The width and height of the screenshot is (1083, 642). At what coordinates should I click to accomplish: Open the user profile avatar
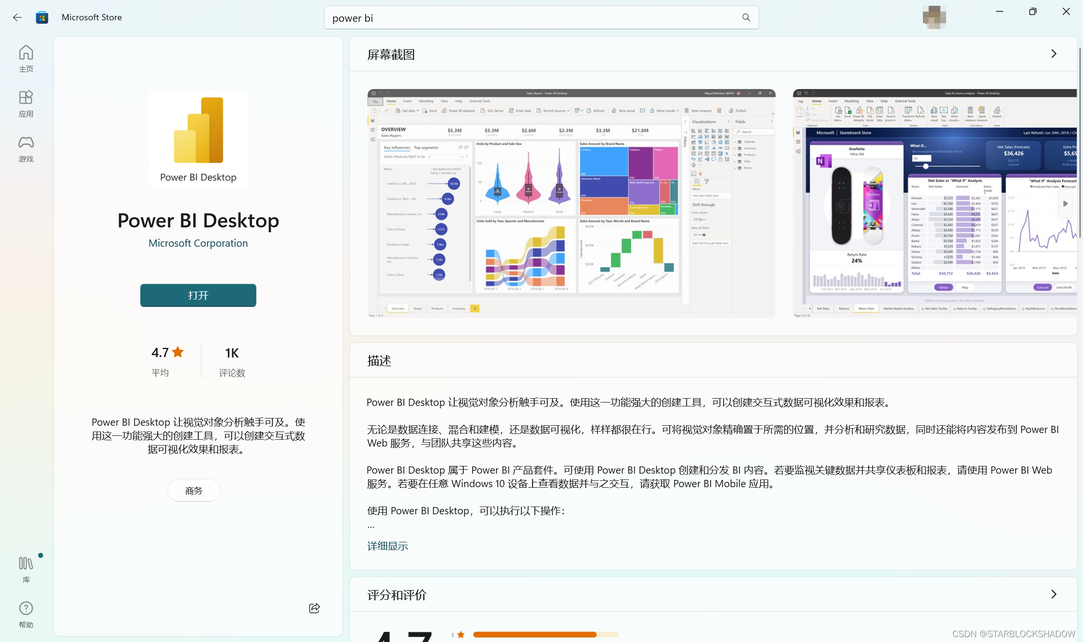click(934, 17)
